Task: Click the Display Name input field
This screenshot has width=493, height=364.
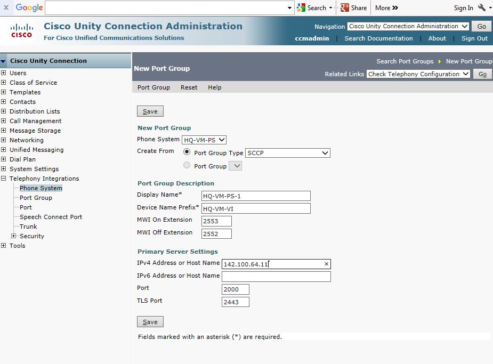Action: tap(256, 196)
